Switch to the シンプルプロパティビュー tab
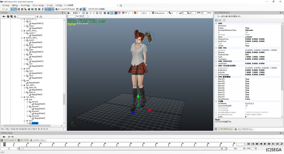Screen dimensions: 284x154 tap(224, 129)
